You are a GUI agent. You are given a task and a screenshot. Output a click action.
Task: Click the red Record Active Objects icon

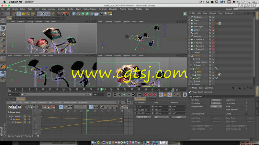coord(145,94)
